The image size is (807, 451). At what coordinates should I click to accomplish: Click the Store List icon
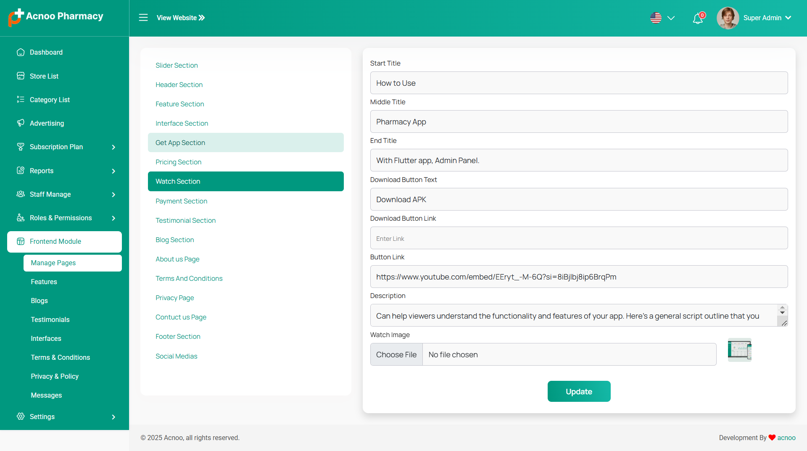[21, 76]
